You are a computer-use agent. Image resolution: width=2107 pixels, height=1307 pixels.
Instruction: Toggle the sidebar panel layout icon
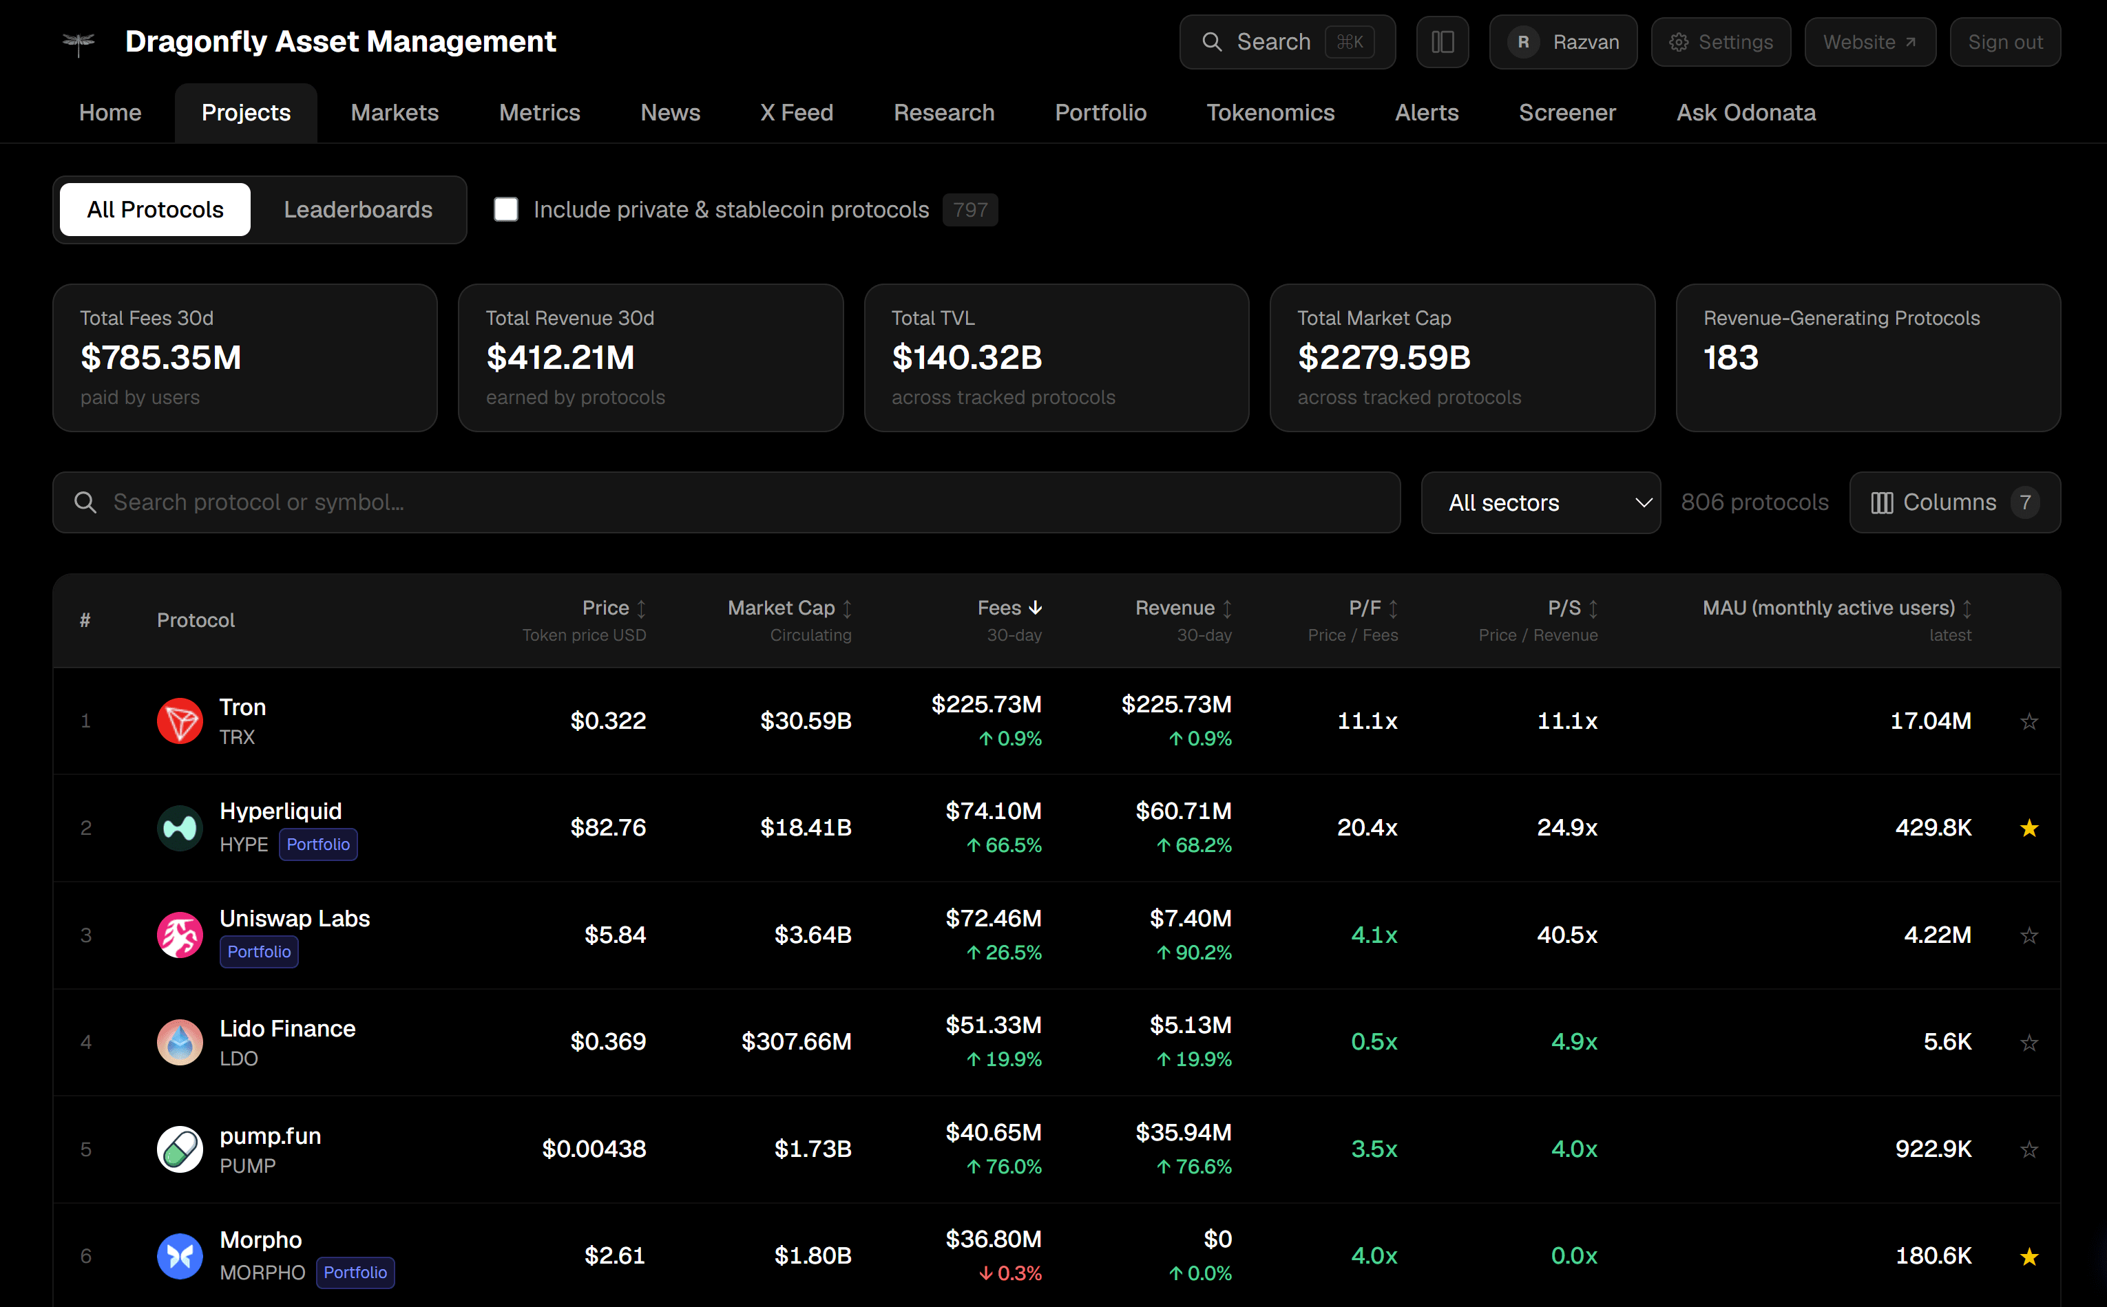(x=1442, y=41)
